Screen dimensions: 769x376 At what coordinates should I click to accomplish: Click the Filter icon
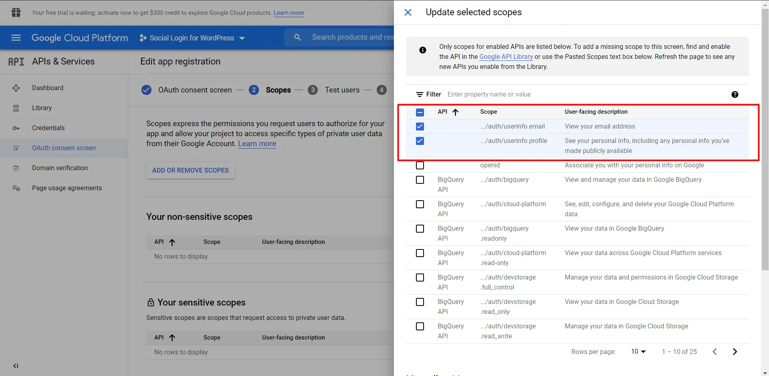click(x=420, y=95)
